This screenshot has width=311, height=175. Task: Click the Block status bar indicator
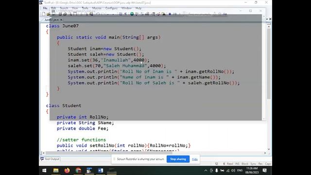(x=245, y=164)
